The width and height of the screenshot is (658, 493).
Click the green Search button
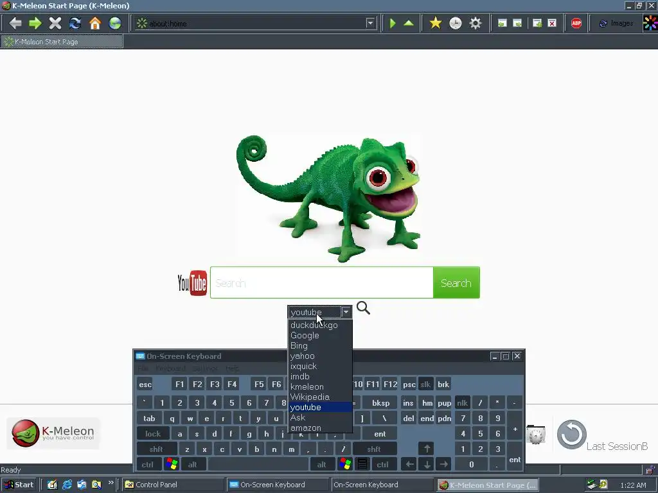click(x=456, y=282)
